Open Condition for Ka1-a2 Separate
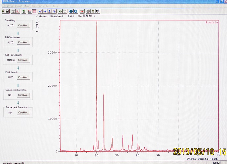Screen dimensions: 227x164 [x=23, y=60]
